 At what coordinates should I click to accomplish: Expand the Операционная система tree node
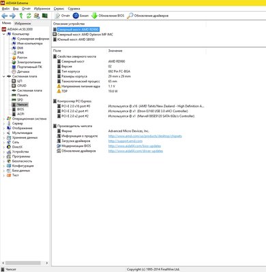tap(4, 119)
